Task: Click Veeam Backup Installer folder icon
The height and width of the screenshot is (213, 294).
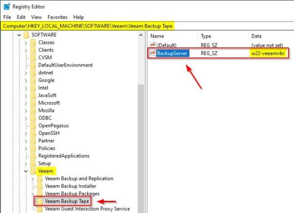Action: pos(40,186)
